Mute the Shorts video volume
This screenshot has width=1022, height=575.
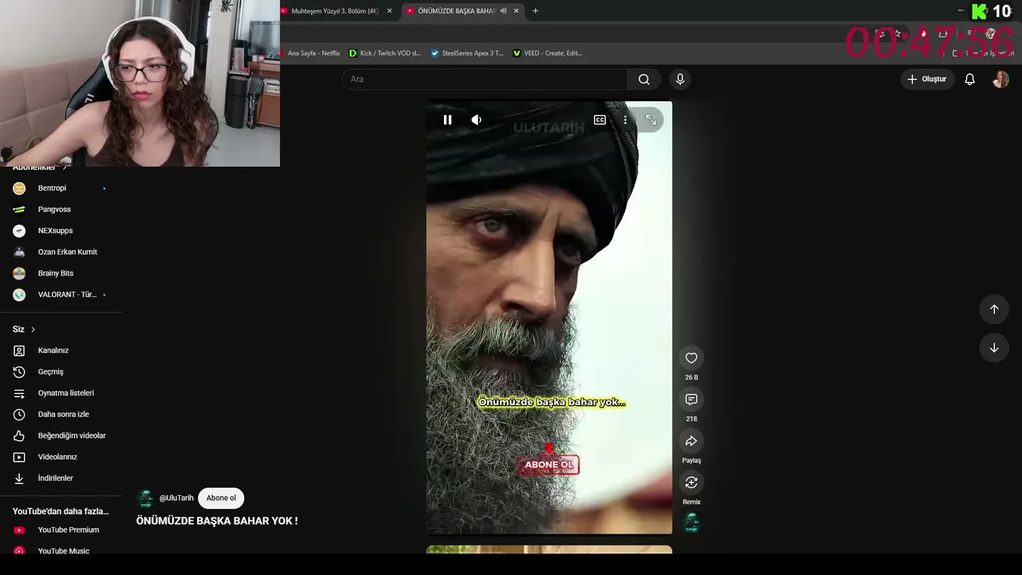click(x=477, y=120)
